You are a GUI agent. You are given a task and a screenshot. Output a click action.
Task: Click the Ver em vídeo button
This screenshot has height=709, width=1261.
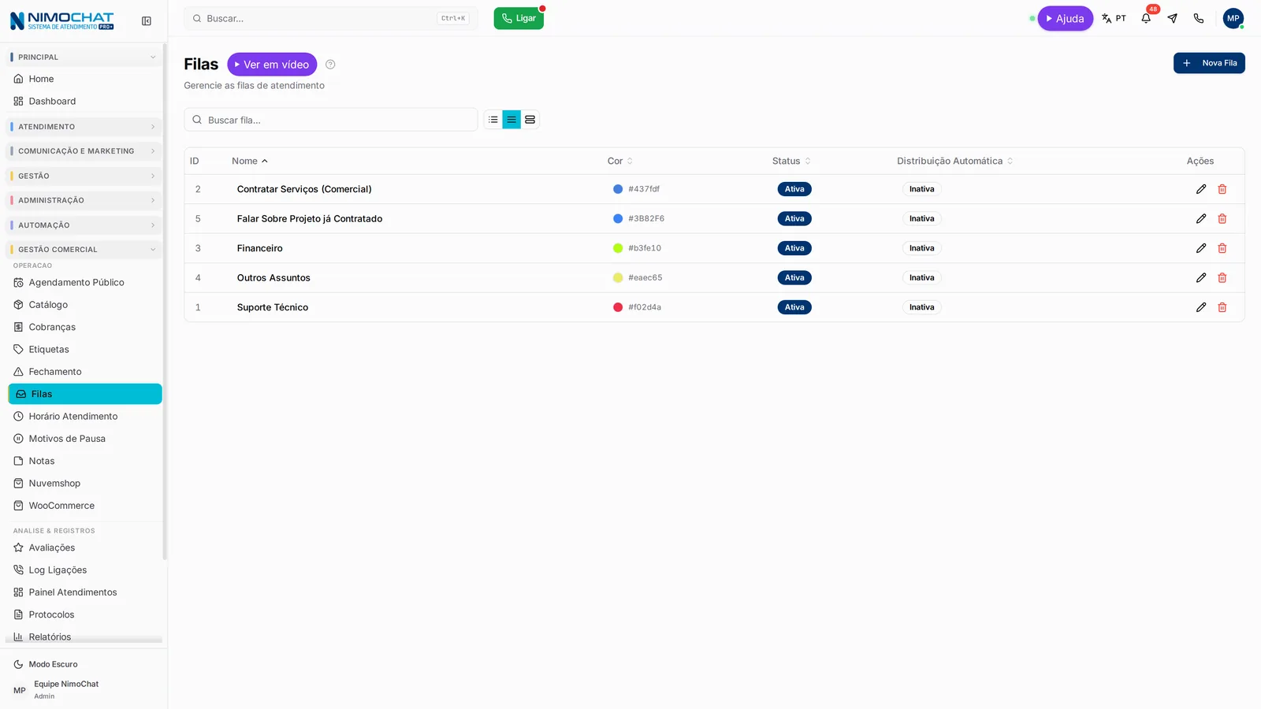[272, 65]
